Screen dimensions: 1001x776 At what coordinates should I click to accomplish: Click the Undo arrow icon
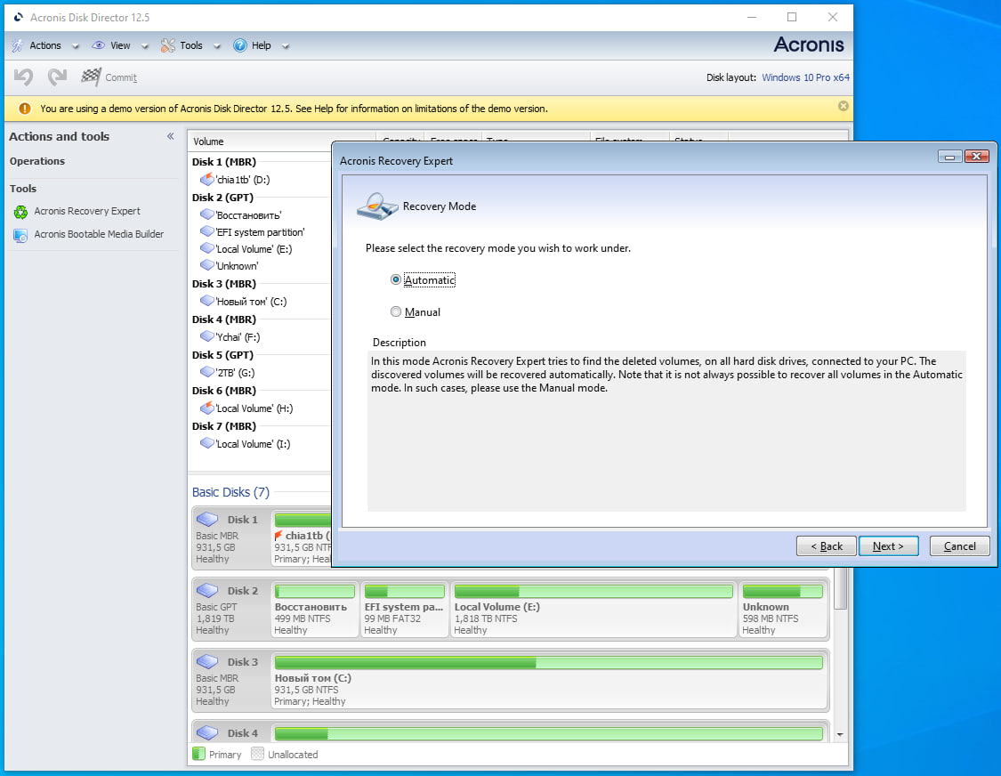click(x=24, y=77)
